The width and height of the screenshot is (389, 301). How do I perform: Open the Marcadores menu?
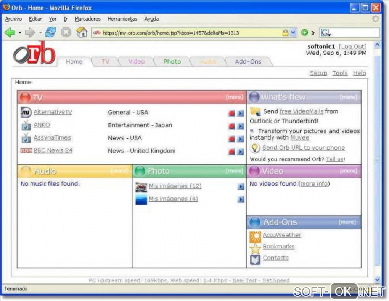(88, 19)
